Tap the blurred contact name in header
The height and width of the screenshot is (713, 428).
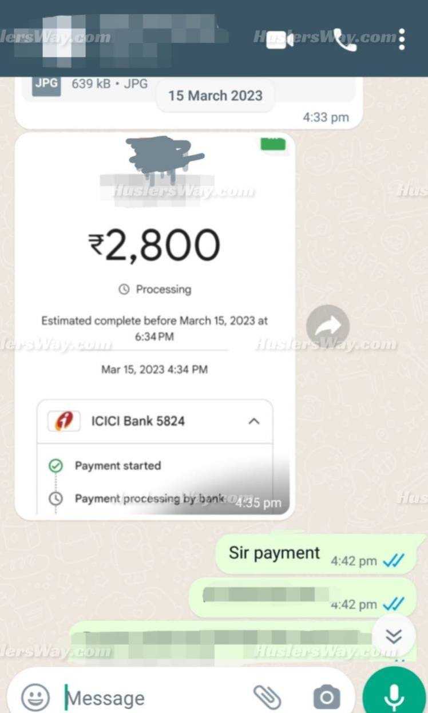120,35
